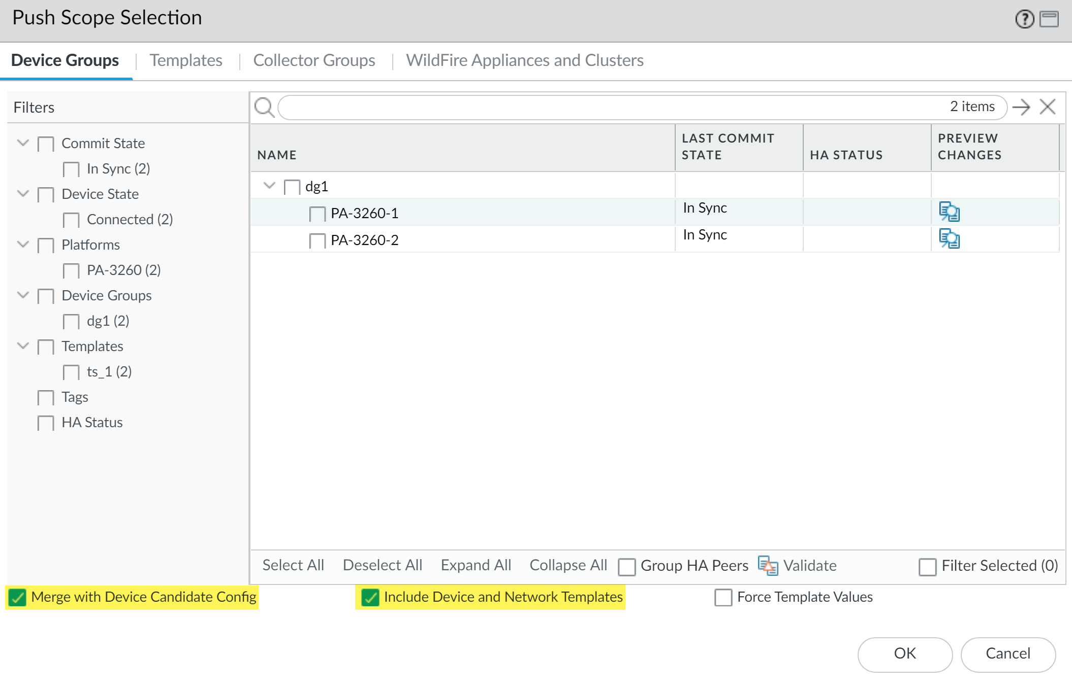Uncheck Merge with Device Candidate Config

point(18,597)
